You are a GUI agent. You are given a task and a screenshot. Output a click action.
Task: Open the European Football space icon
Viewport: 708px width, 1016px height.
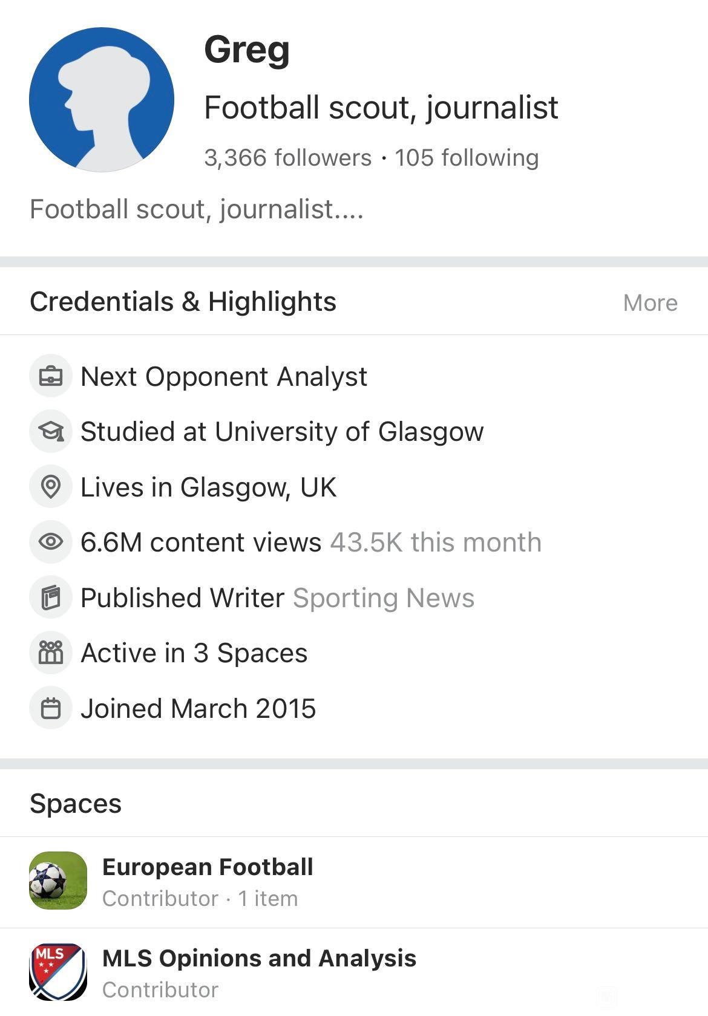point(58,881)
